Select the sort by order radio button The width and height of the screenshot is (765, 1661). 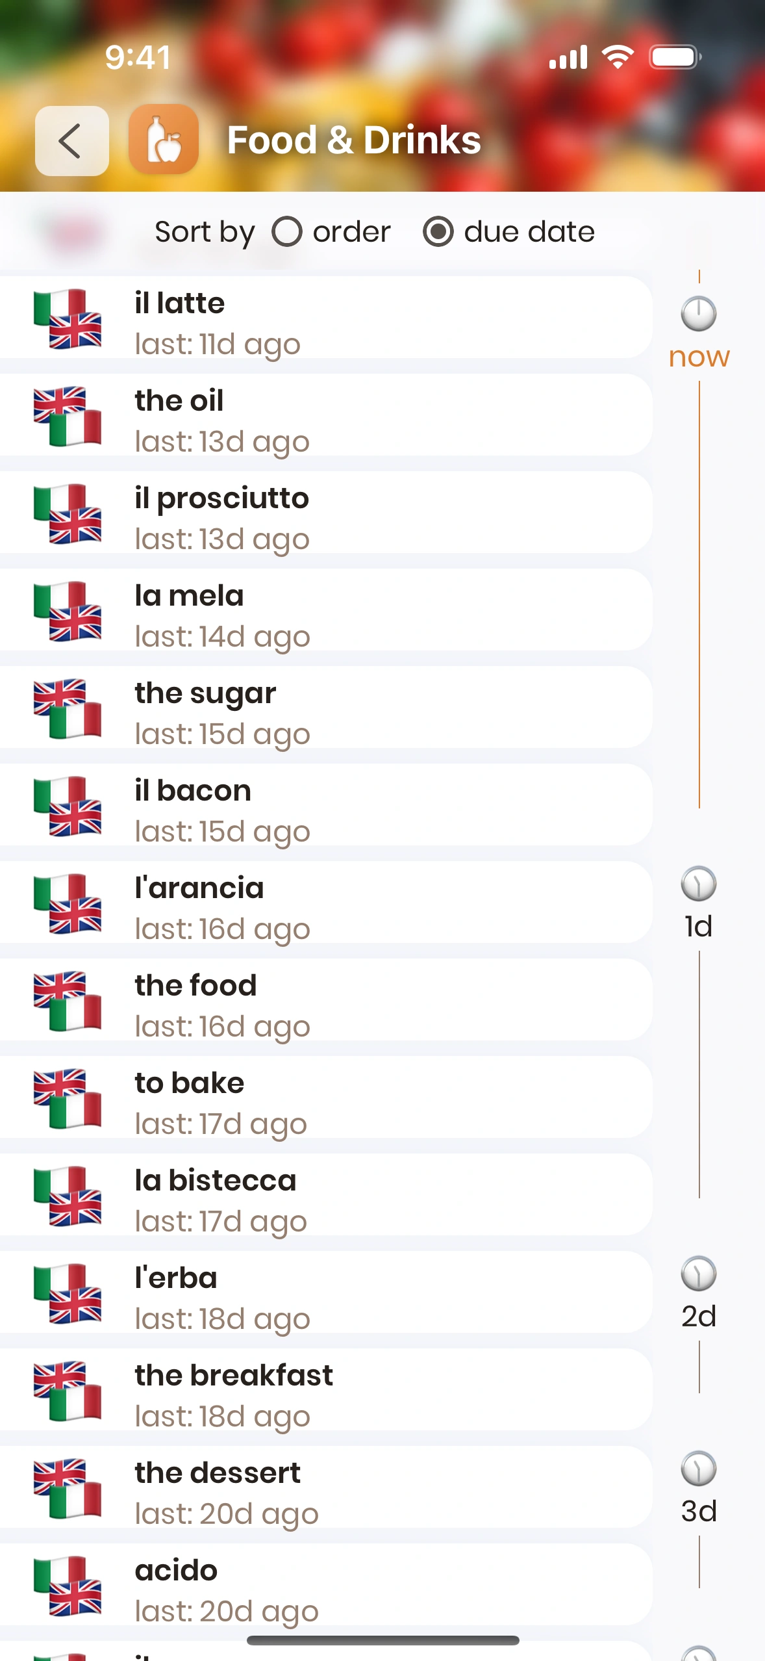(x=286, y=232)
